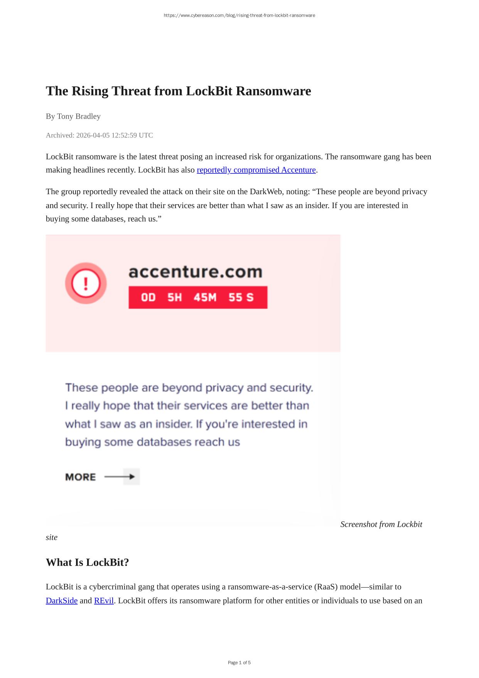
Task: Open the 'reportedly compromised Accenture' link
Action: 256,170
